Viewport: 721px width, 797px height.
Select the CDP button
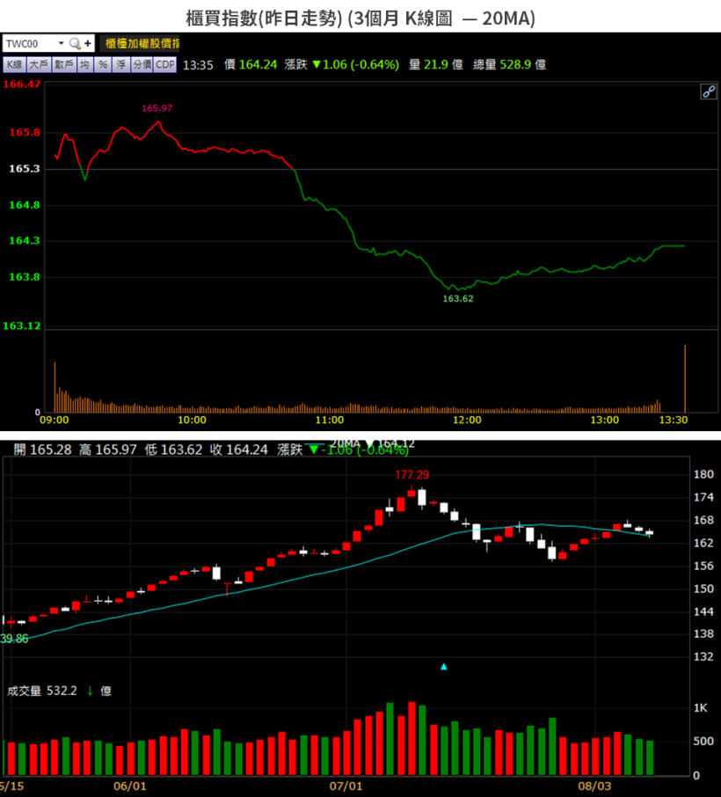point(165,64)
